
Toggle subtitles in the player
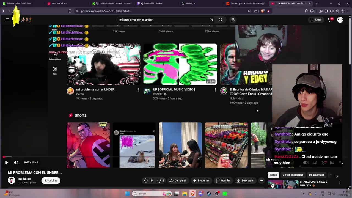315,163
